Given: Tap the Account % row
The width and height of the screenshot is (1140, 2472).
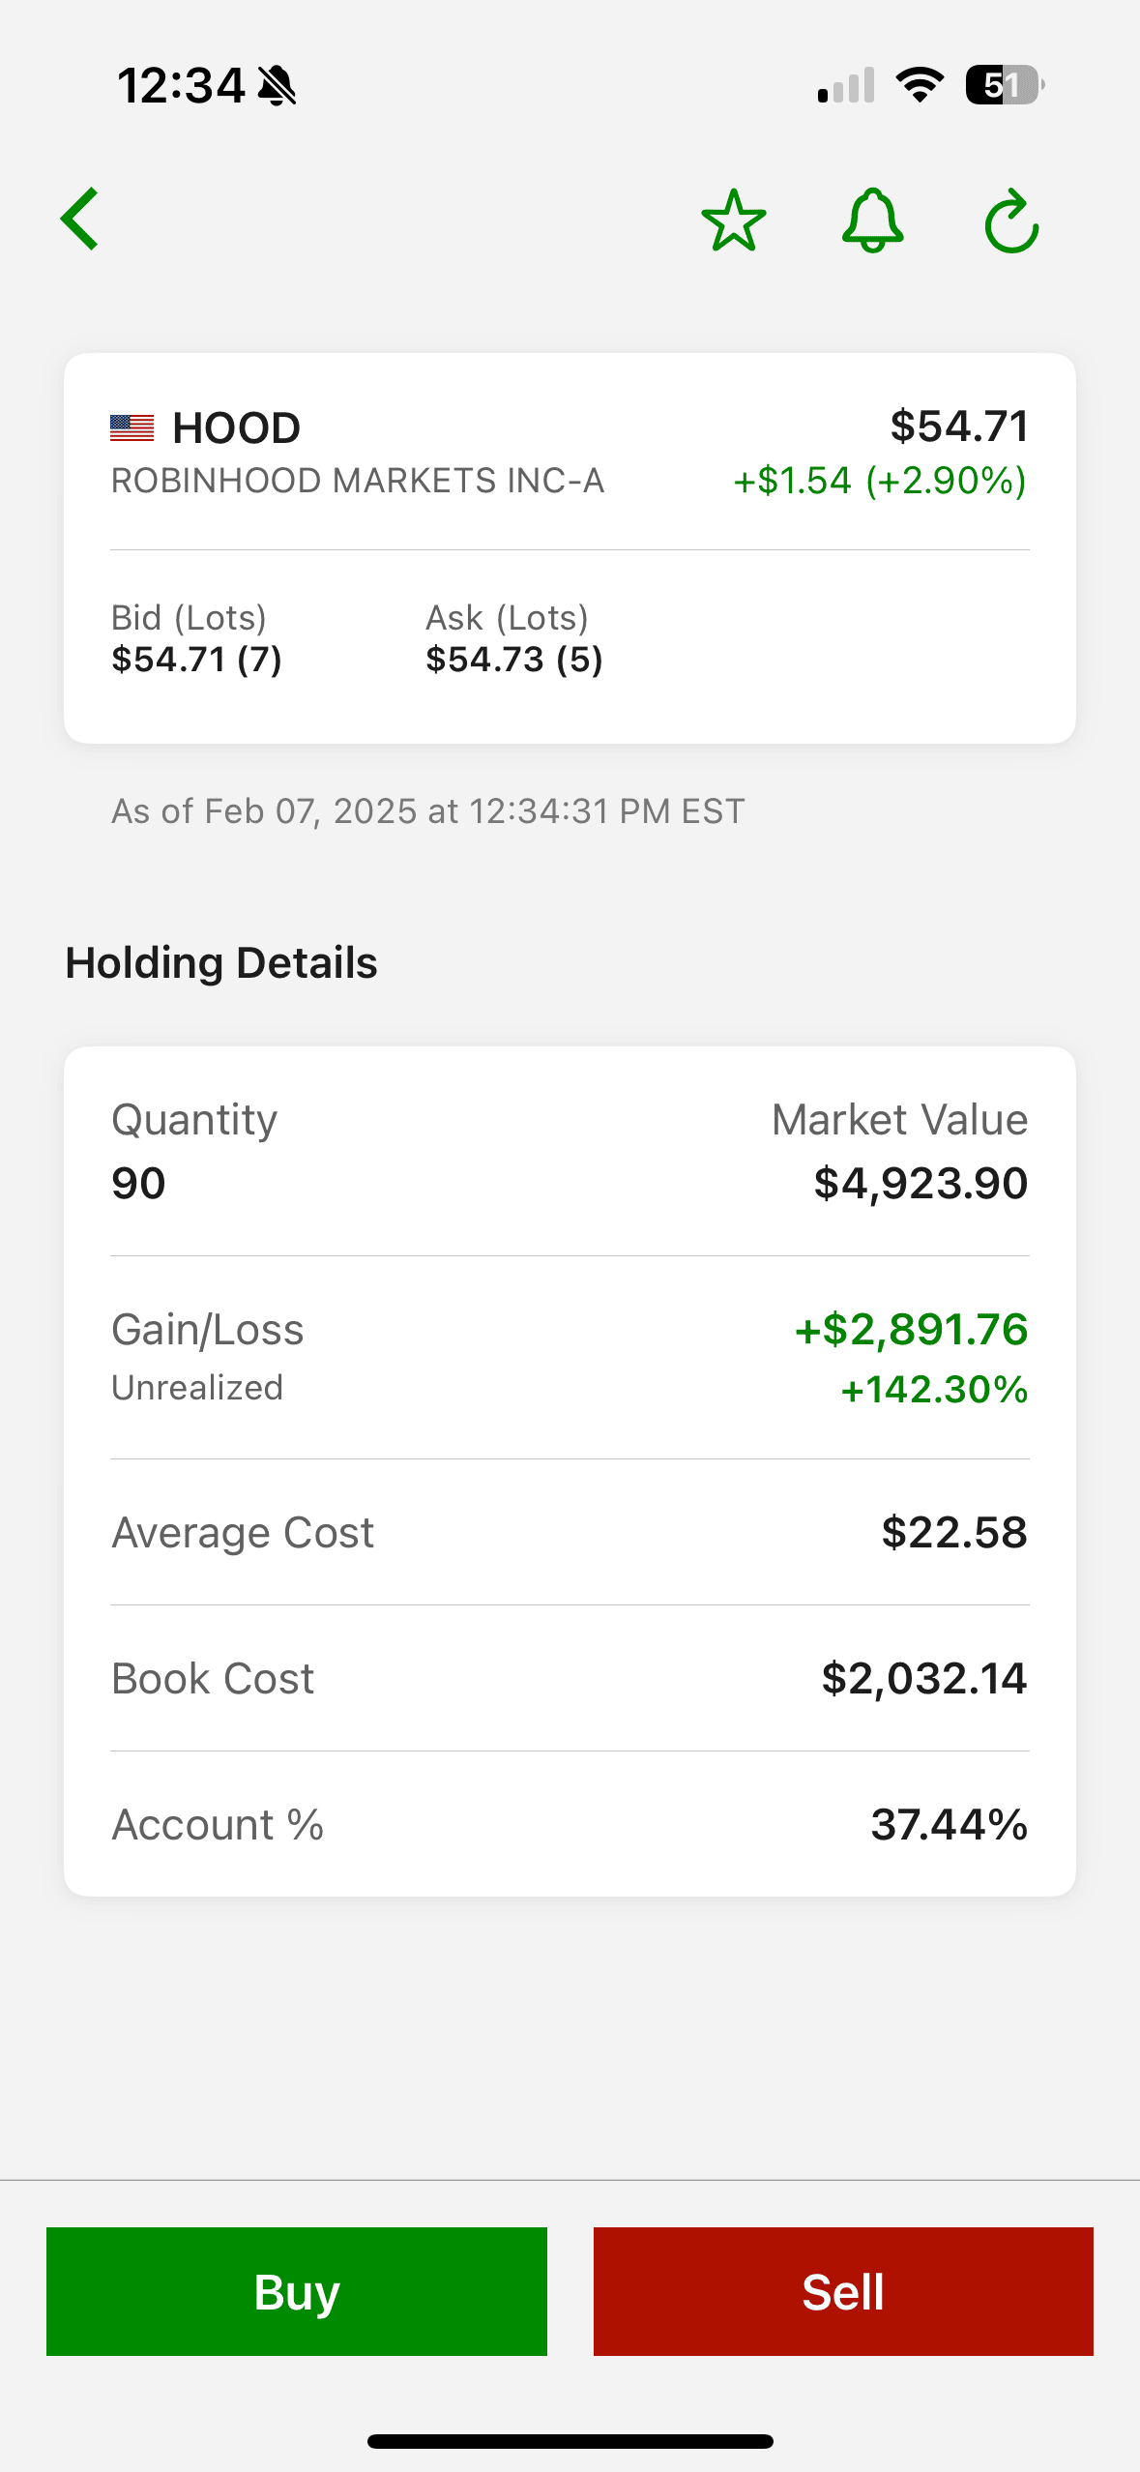Looking at the screenshot, I should [570, 1825].
